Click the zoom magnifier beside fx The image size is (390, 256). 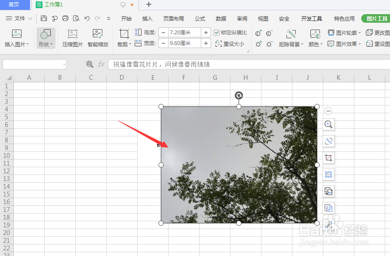89,64
